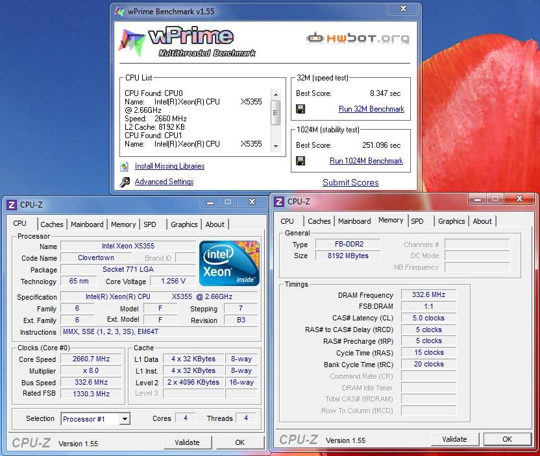Click the Instructions field MMX, SSE
Screen dimensions: 540x456
159,331
